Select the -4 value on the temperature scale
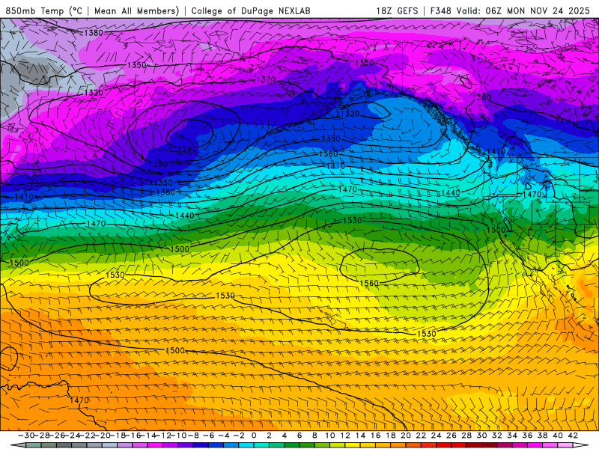 [224, 436]
